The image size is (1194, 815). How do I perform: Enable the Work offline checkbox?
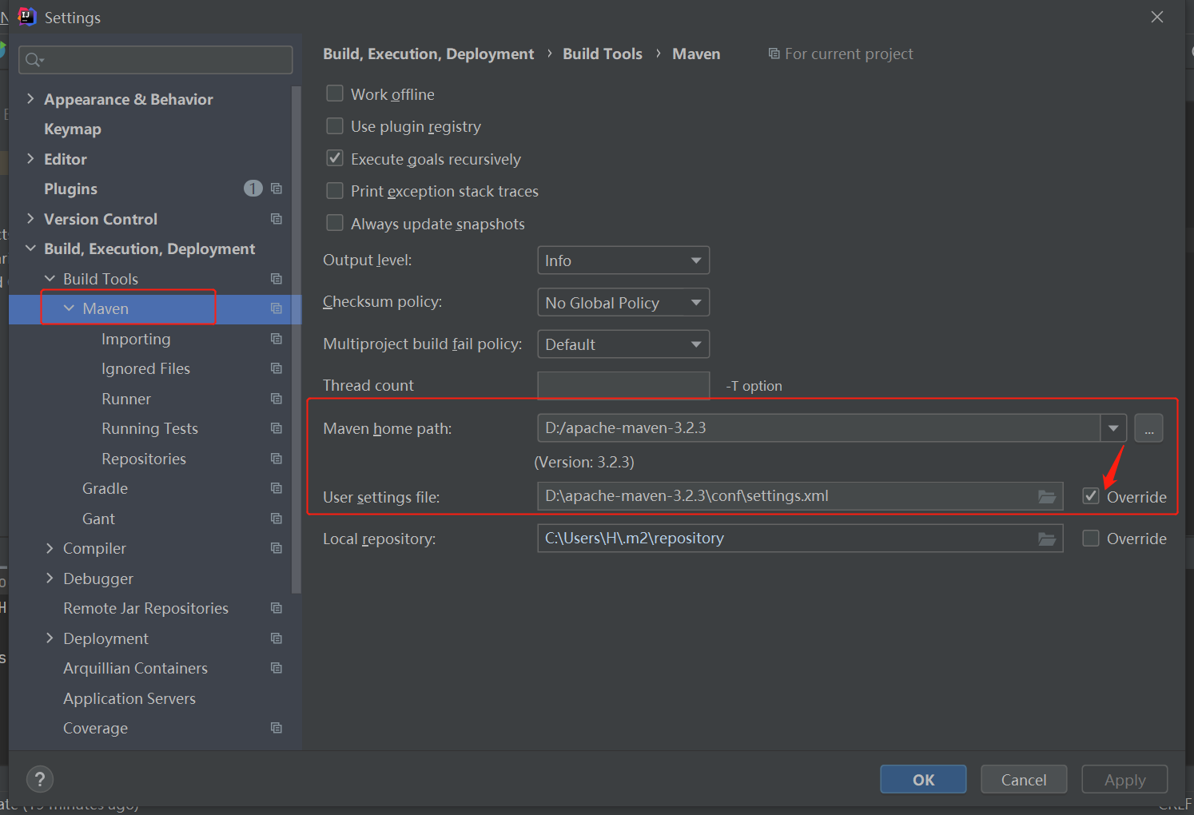coord(335,94)
